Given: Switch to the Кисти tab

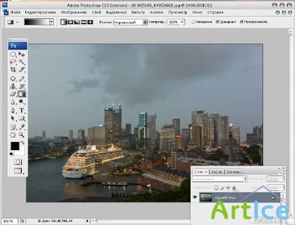Looking at the screenshot, I should pos(217,172).
